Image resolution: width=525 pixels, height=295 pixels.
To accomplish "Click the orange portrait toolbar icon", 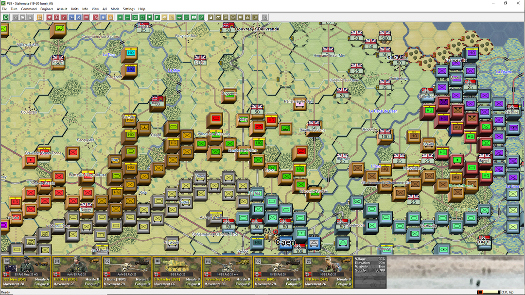I will pos(110,17).
